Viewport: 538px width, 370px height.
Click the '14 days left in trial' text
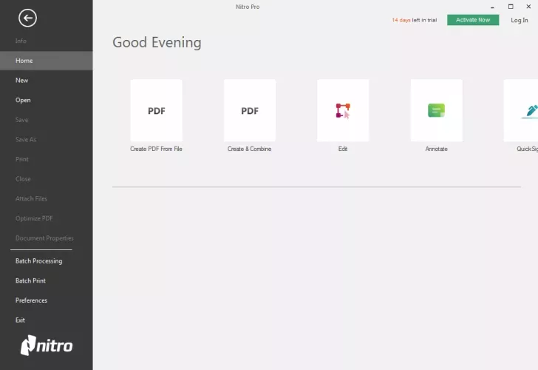pyautogui.click(x=414, y=20)
